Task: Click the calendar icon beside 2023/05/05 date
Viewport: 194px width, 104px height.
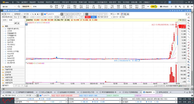Action: pyautogui.click(x=11, y=17)
